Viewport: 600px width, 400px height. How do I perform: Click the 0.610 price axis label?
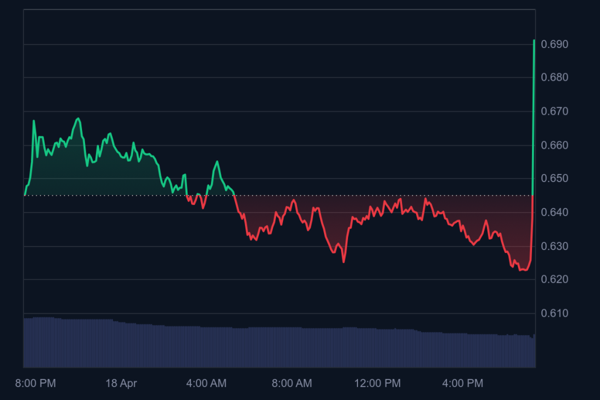[554, 313]
